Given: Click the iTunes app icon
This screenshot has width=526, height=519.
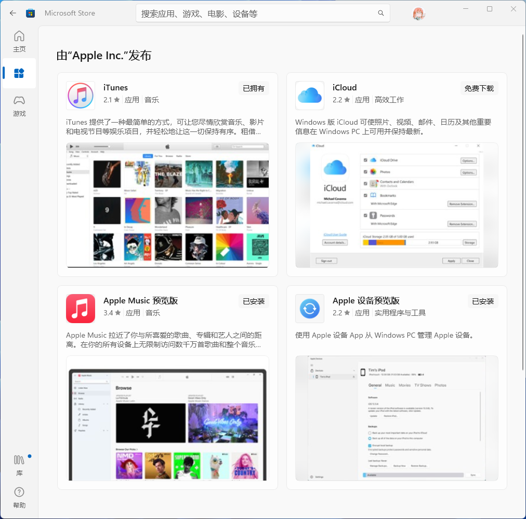Looking at the screenshot, I should click(81, 96).
